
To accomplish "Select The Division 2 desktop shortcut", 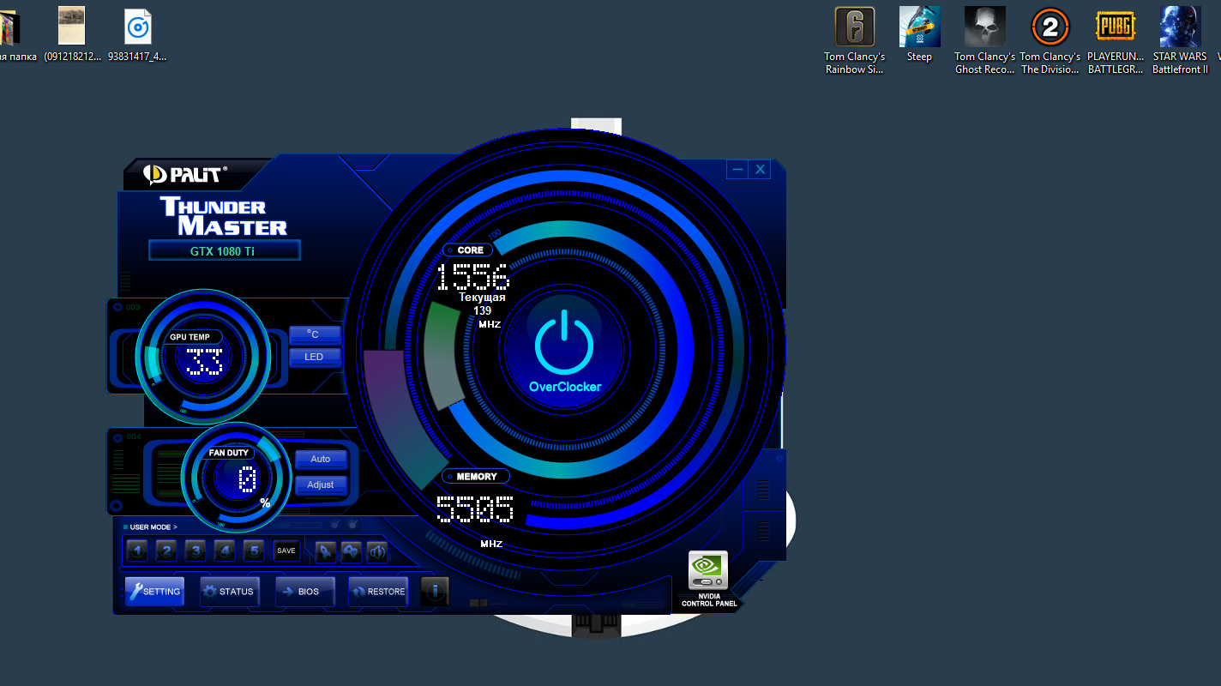I will click(x=1050, y=40).
